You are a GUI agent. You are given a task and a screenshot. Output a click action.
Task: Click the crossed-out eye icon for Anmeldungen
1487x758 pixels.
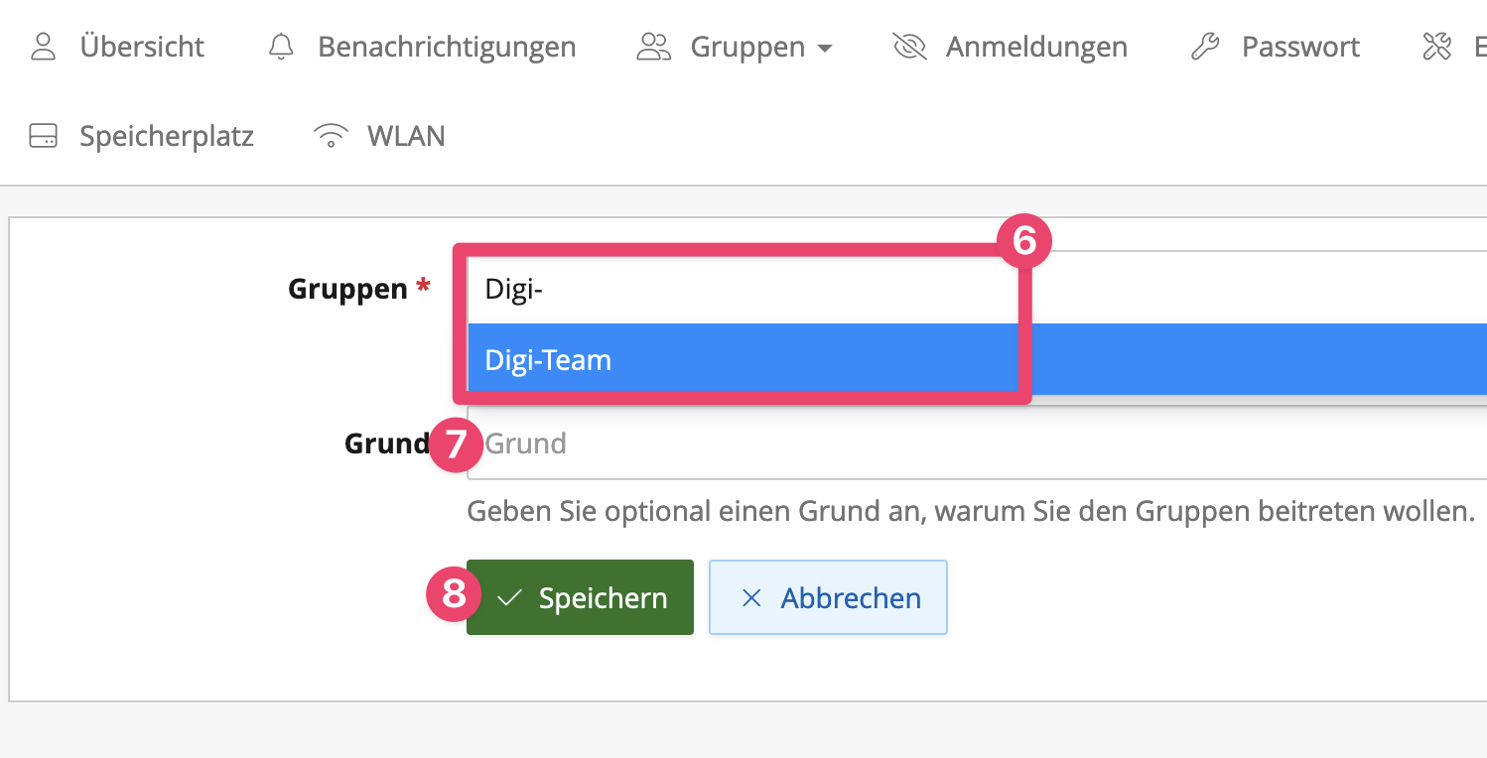coord(909,46)
